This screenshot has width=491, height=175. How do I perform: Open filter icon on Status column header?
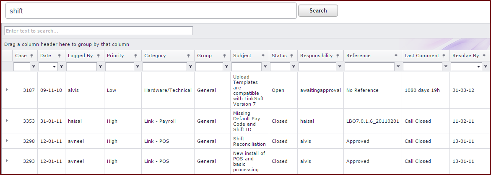[x=291, y=56]
